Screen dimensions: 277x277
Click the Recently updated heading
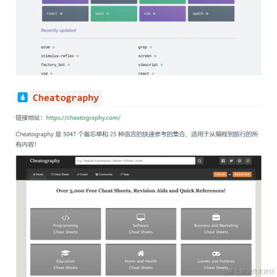[x=58, y=31]
